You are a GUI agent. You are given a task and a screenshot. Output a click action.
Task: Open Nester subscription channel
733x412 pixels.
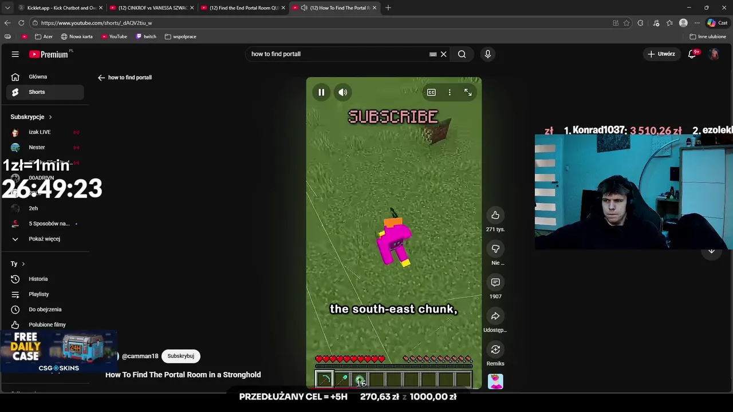[x=45, y=148]
